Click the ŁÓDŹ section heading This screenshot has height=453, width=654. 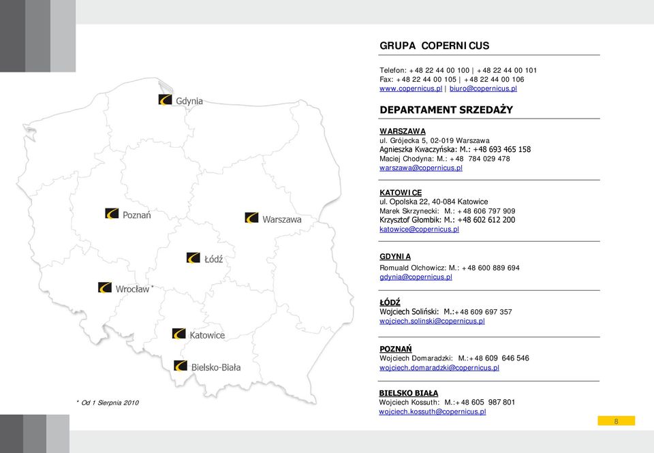click(x=390, y=302)
